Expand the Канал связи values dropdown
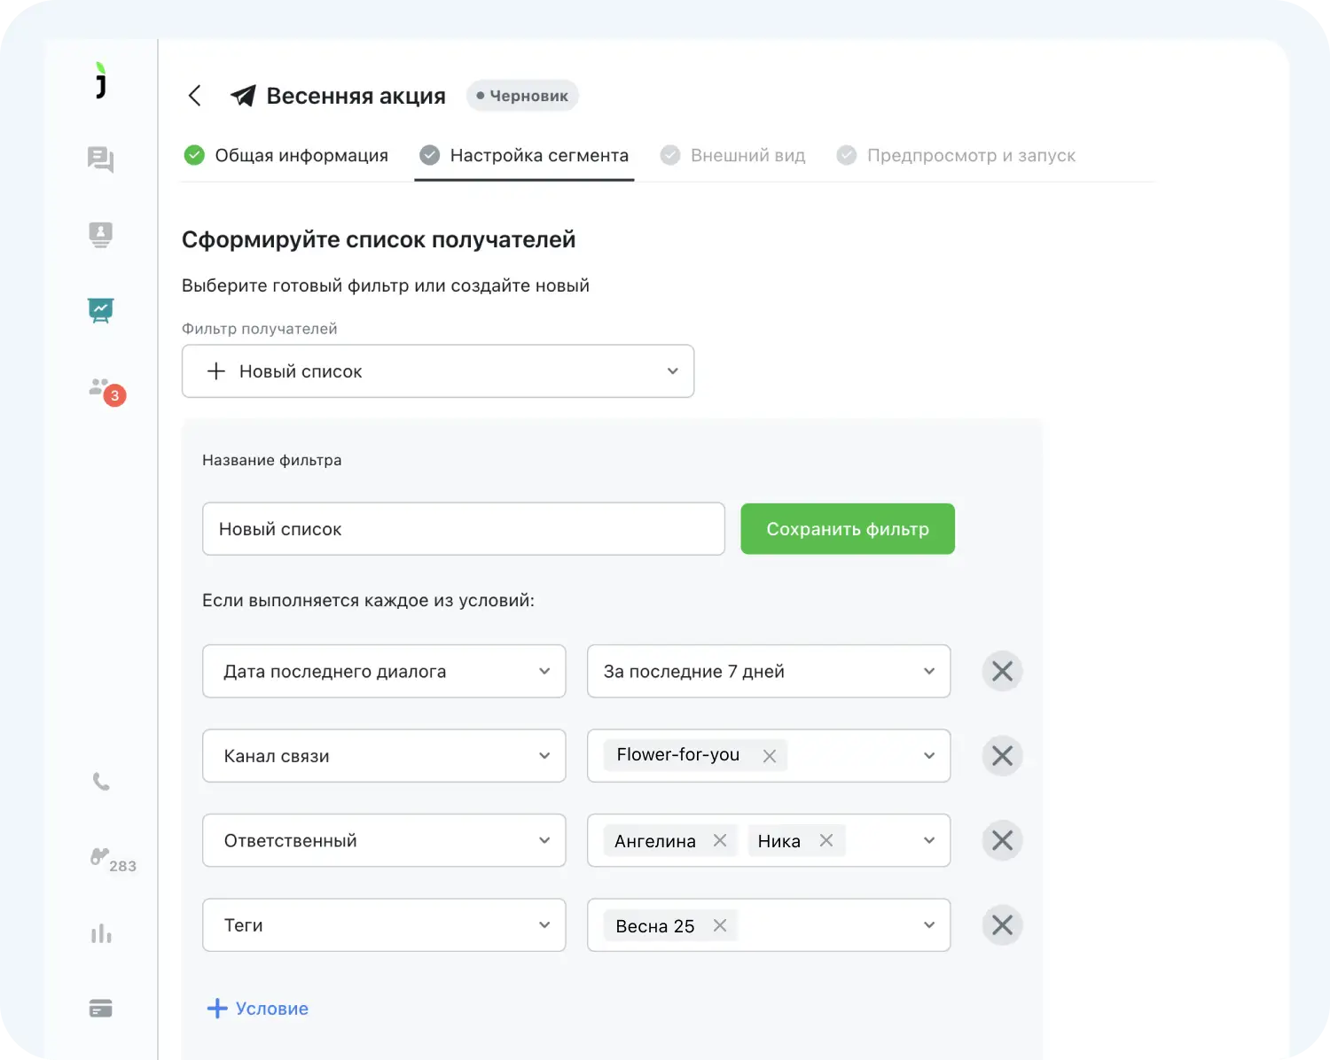1330x1060 pixels. click(x=928, y=755)
